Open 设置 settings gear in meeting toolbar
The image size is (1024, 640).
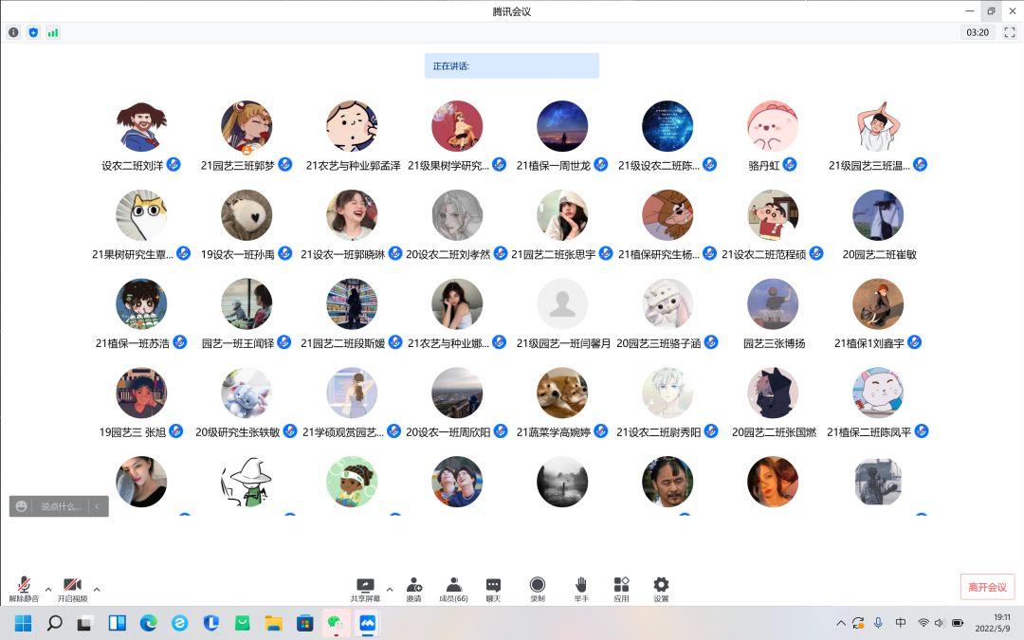tap(661, 589)
